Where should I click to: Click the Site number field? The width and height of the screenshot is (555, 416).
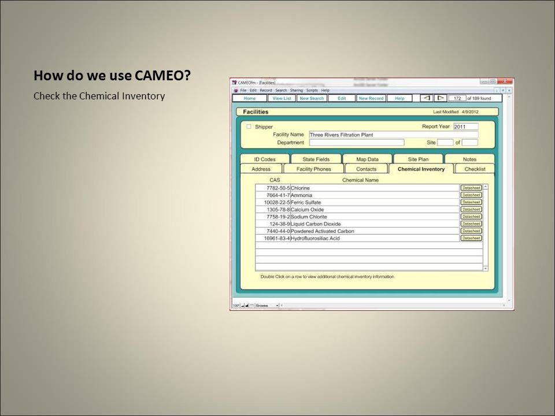pos(445,143)
